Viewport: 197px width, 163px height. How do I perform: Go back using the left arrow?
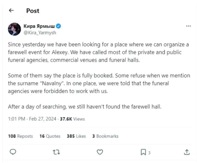pos(11,10)
